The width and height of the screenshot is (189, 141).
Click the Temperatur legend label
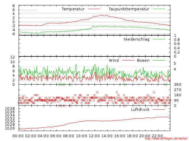[73, 9]
